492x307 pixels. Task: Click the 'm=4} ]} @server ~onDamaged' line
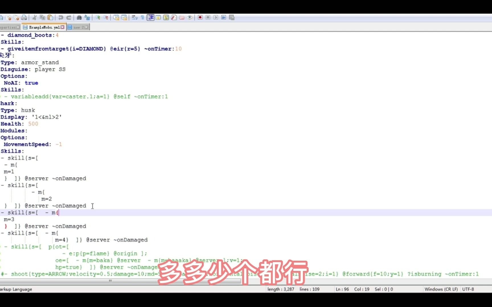coord(101,240)
